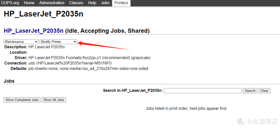Click the Jobs section heading
The height and width of the screenshot is (128, 280).
(x=9, y=81)
